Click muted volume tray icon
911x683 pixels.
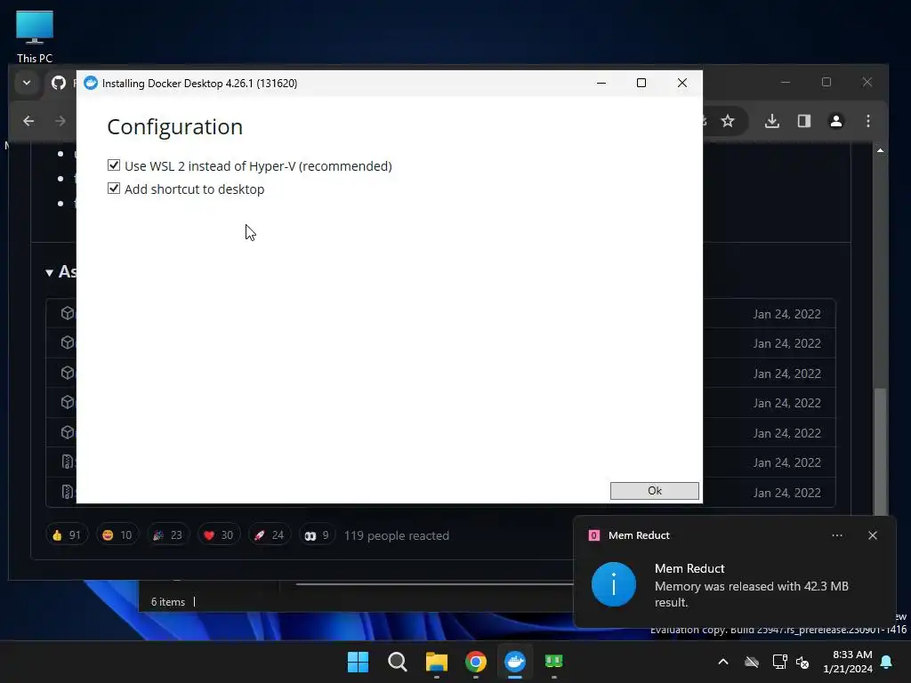point(802,662)
